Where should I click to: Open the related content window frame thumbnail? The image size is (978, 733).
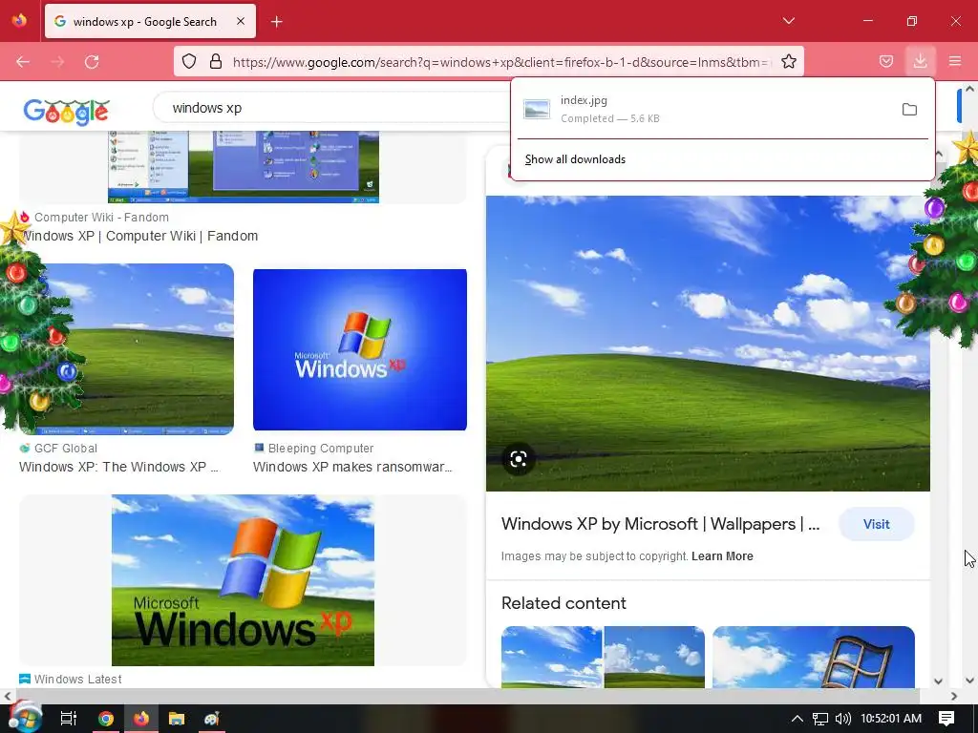click(814, 657)
